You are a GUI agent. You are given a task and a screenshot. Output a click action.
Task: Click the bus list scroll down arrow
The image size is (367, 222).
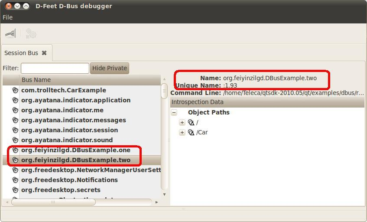[x=164, y=194]
